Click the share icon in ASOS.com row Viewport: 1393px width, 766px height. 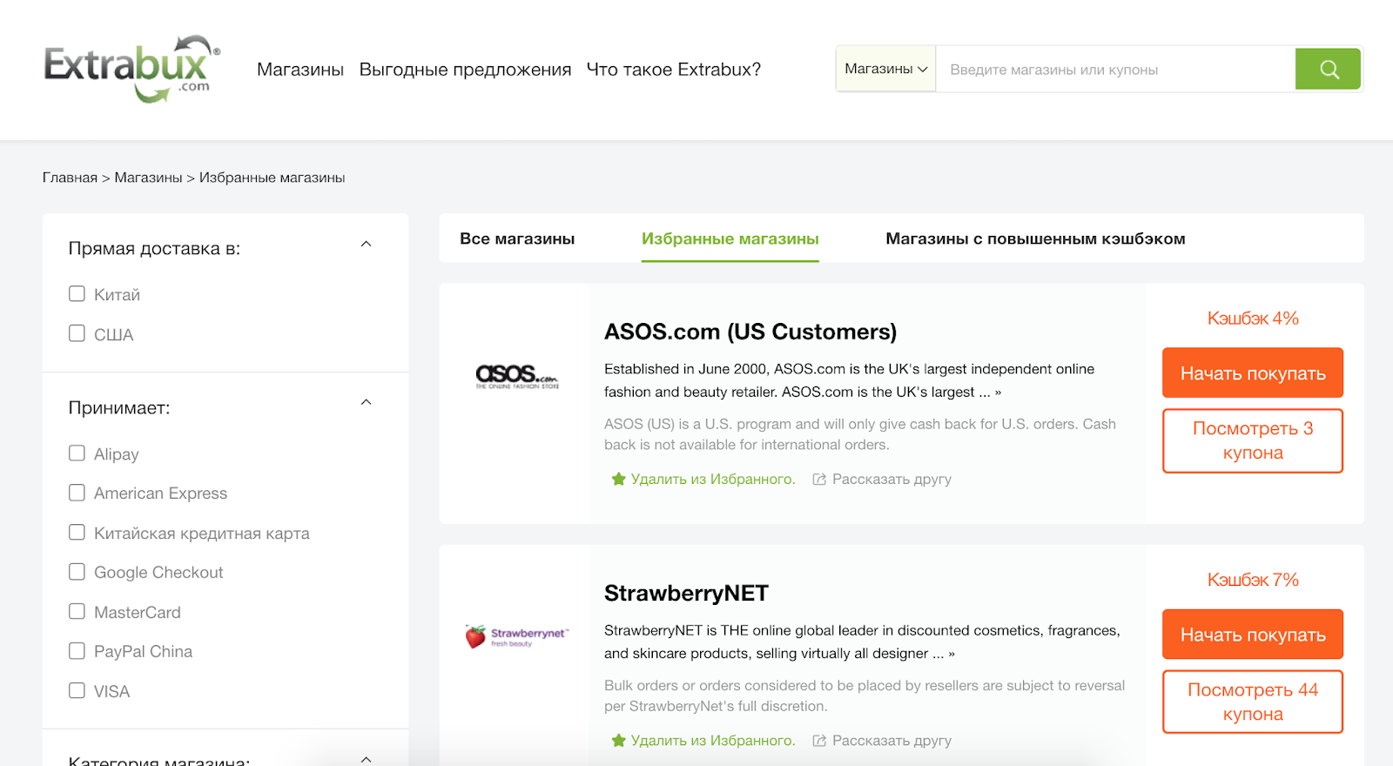click(819, 479)
